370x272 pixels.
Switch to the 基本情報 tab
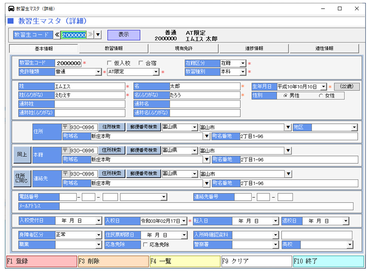tap(44, 48)
